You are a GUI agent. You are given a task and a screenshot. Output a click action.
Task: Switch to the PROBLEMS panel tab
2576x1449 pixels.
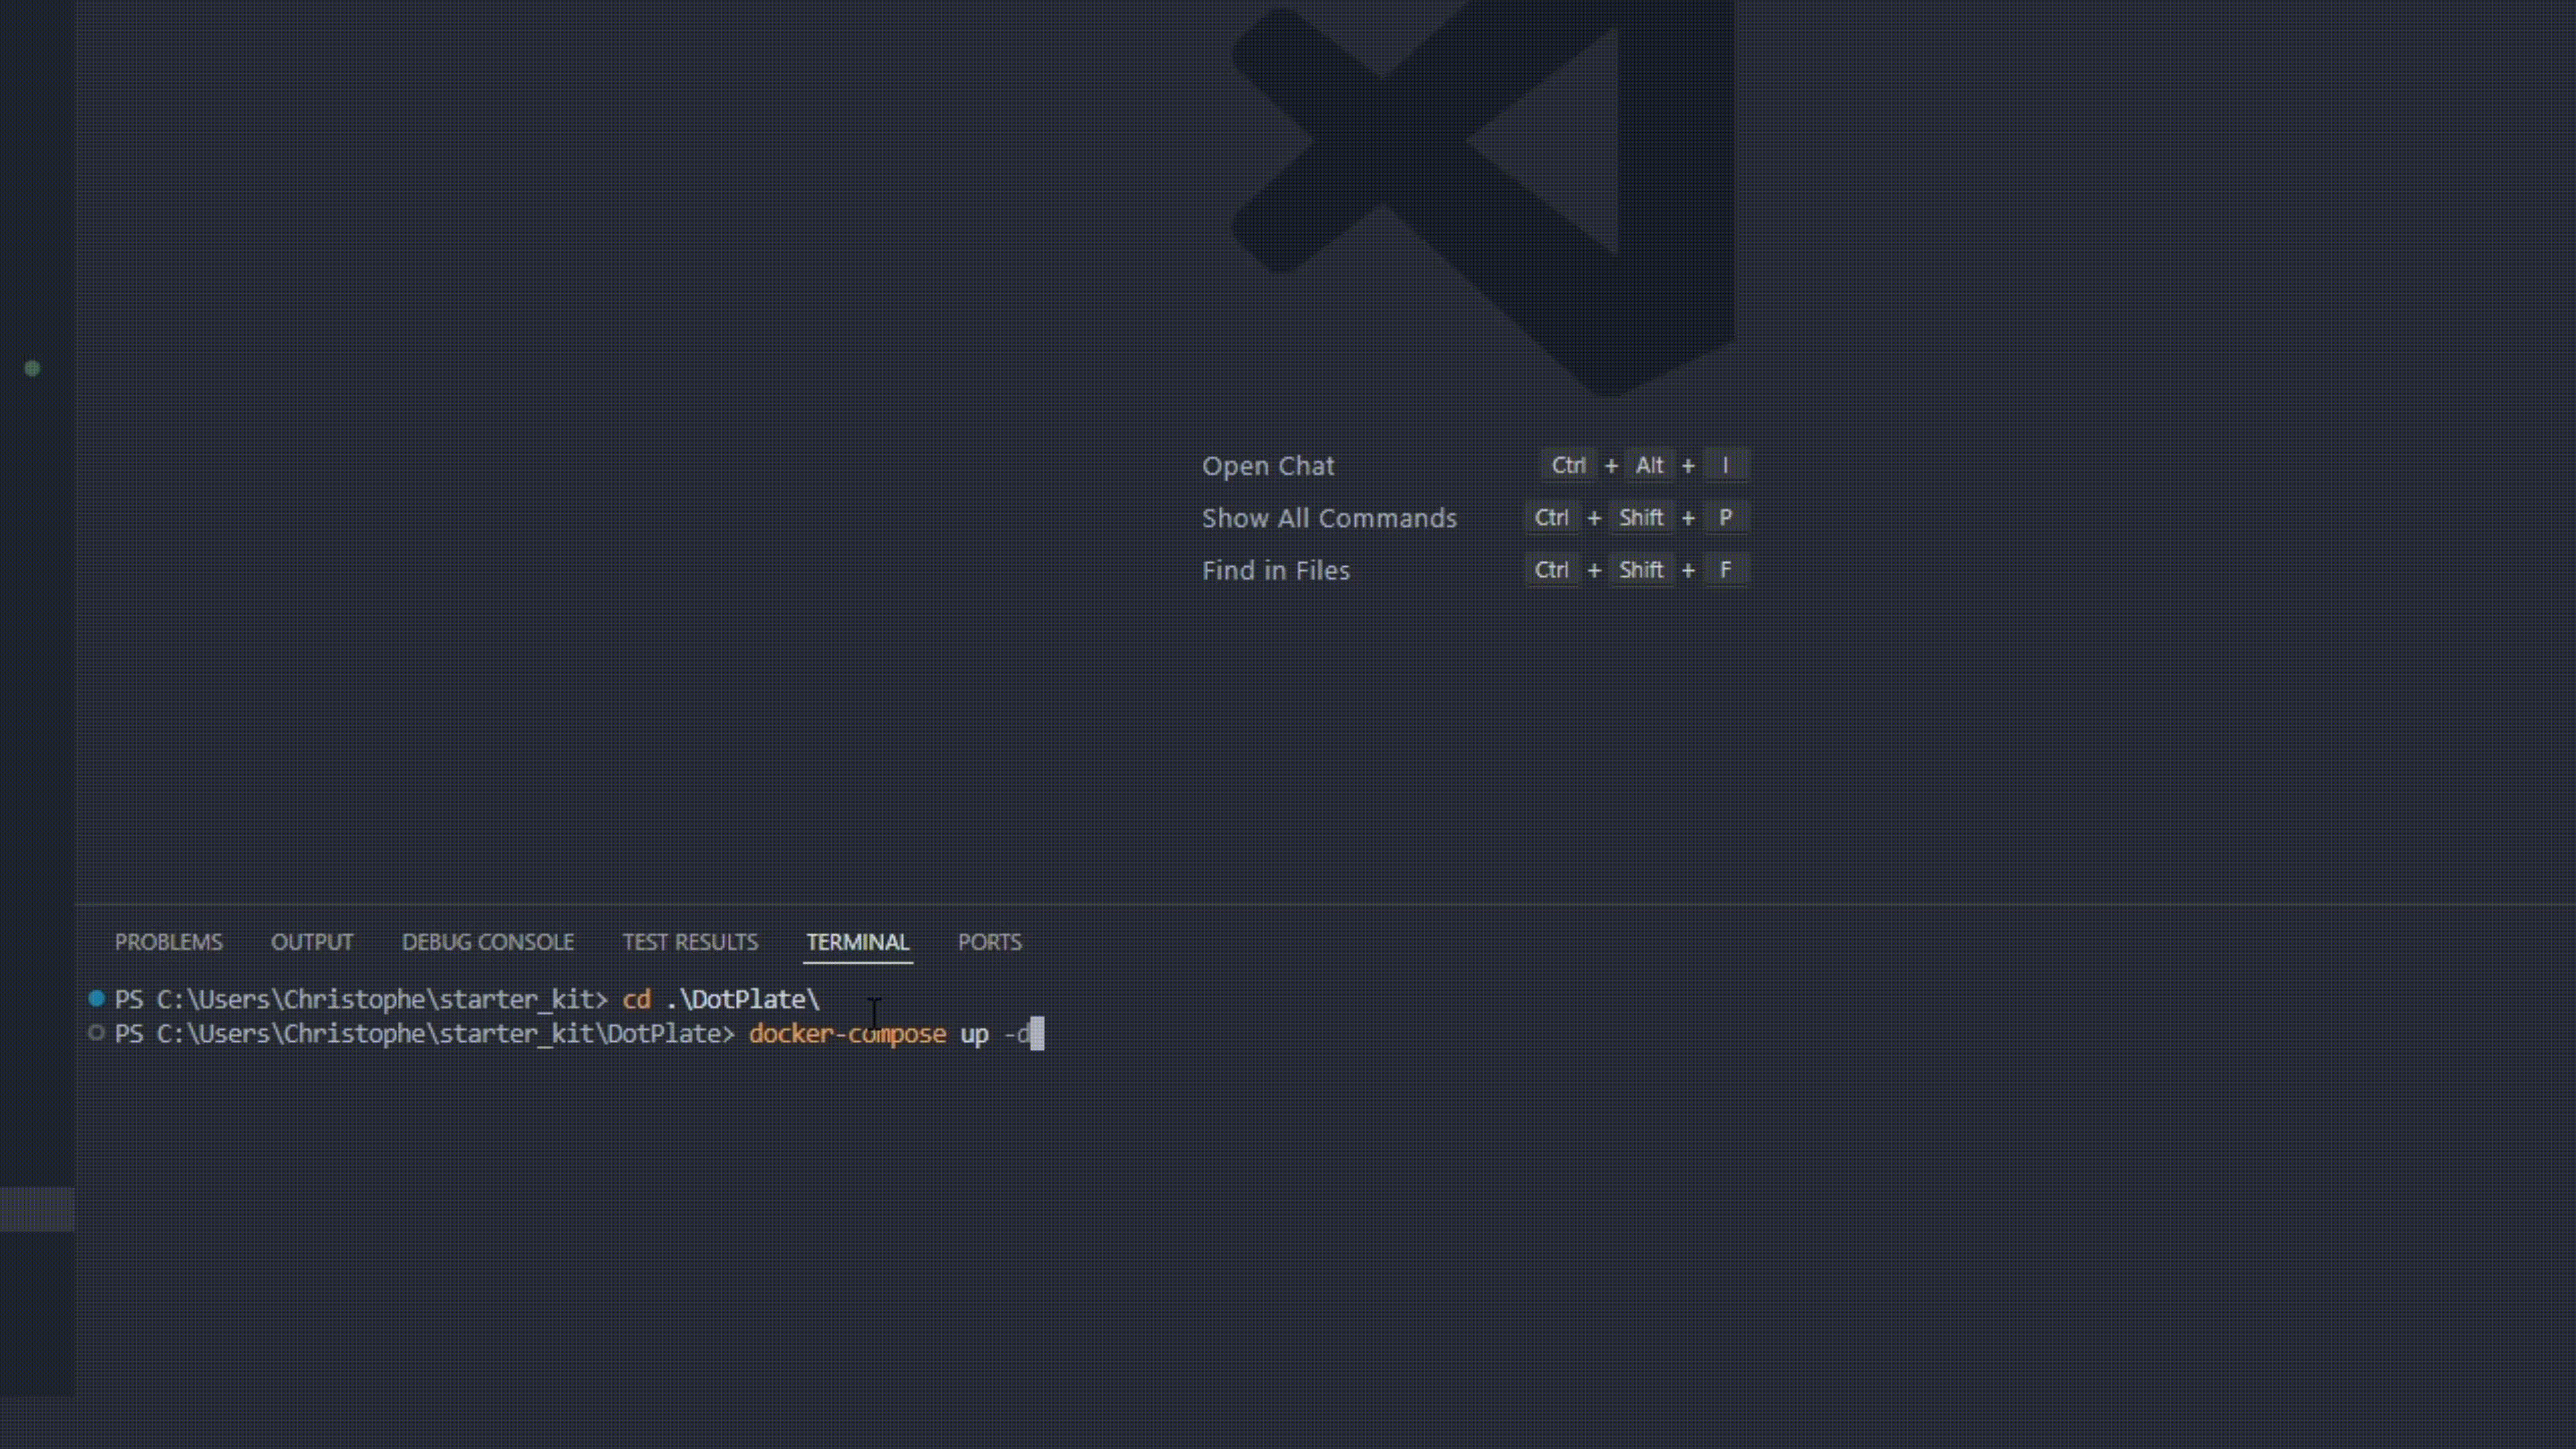168,942
